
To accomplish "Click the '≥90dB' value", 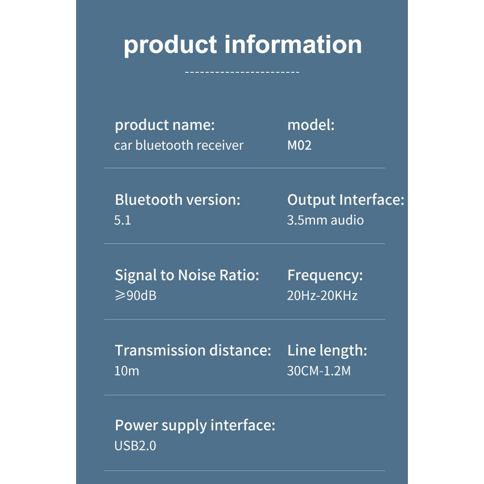I will [x=136, y=295].
